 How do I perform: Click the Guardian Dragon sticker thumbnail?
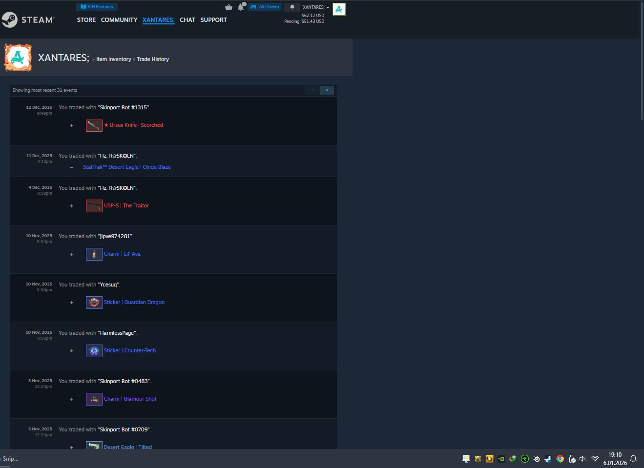tap(94, 303)
